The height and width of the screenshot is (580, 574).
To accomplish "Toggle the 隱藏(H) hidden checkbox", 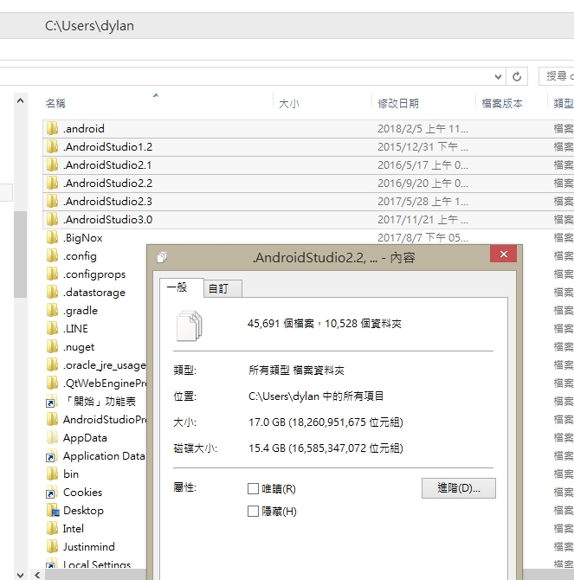I will [x=253, y=512].
